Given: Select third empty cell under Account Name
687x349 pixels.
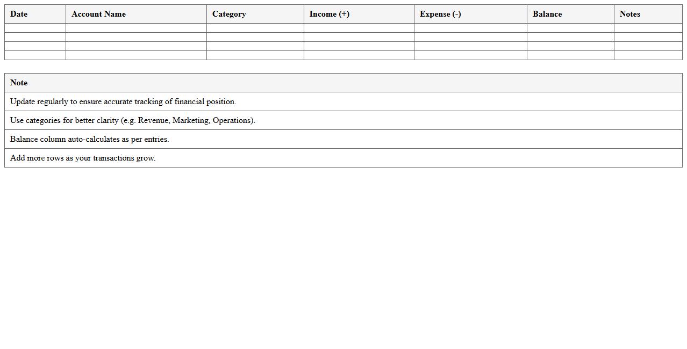Looking at the screenshot, I should pyautogui.click(x=136, y=46).
